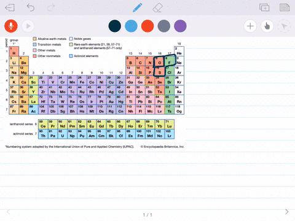This screenshot has height=221, width=295.
Task: Select the pen drawing tool
Action: pos(138,7)
